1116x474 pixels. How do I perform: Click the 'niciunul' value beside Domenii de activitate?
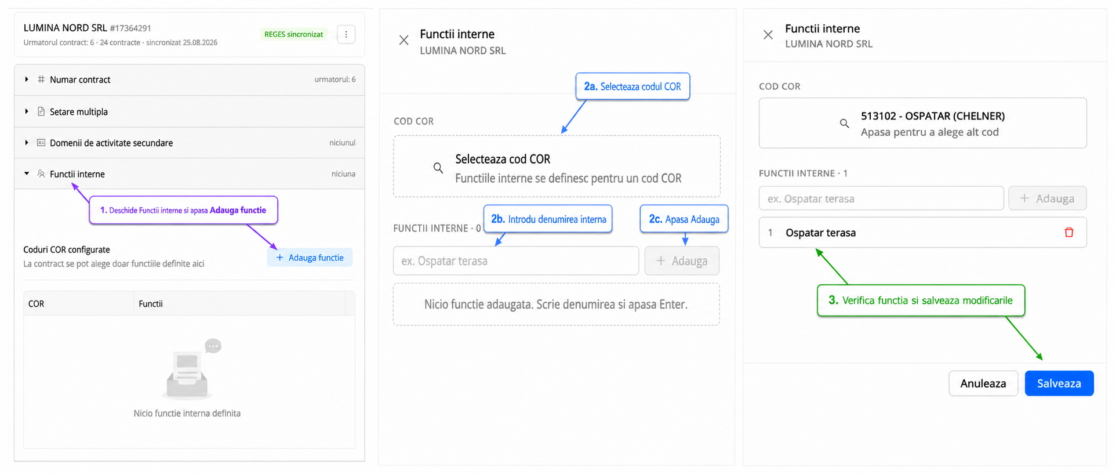pos(343,143)
